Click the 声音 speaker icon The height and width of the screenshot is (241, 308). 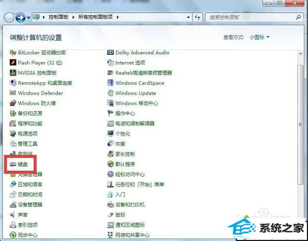13,215
